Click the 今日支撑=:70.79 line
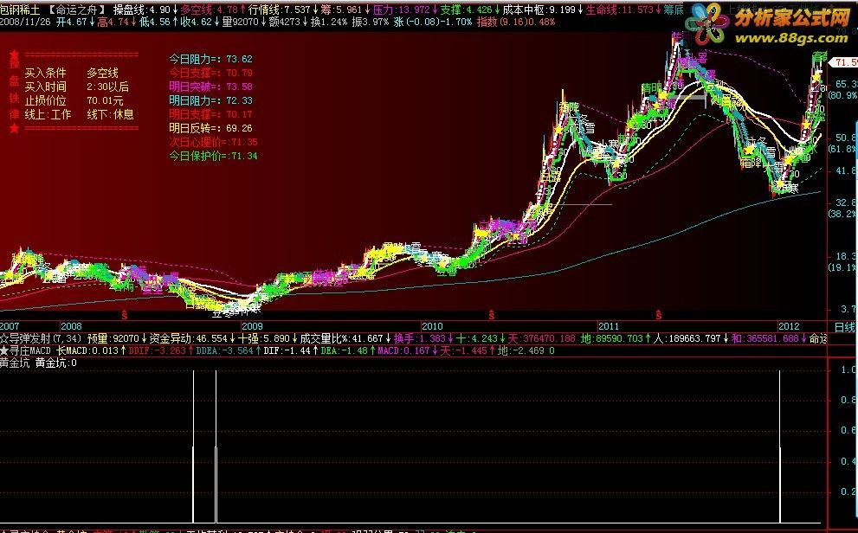The height and width of the screenshot is (533, 858). (210, 73)
